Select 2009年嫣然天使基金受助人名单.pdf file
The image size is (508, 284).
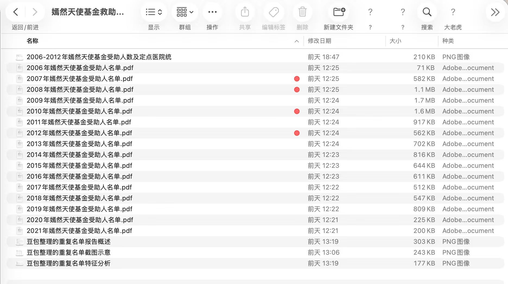pyautogui.click(x=80, y=100)
